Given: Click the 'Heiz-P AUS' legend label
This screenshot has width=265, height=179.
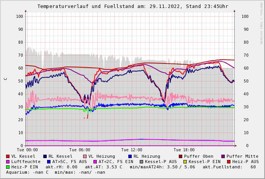Looking at the screenshot, I should 246,162.
